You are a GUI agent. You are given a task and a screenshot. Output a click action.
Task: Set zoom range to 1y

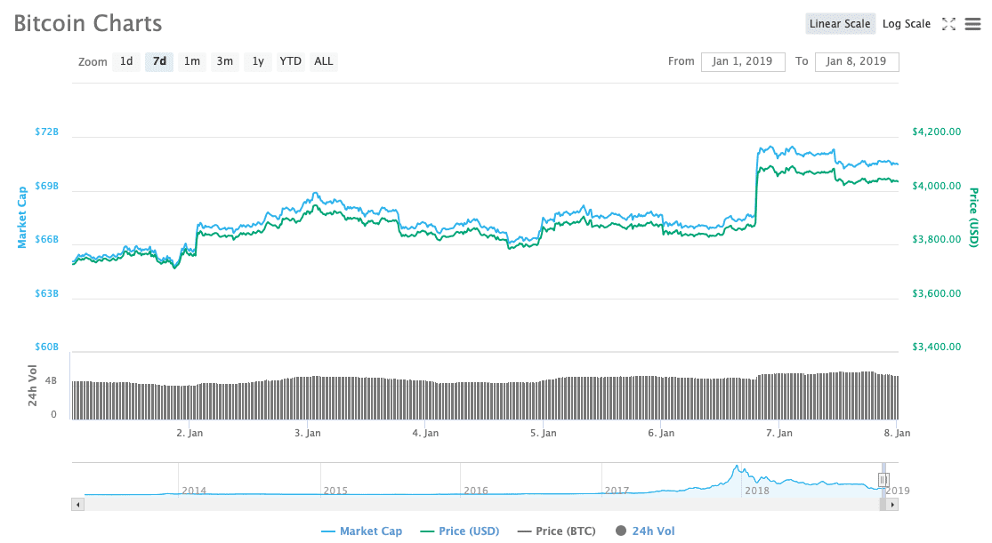pos(257,61)
